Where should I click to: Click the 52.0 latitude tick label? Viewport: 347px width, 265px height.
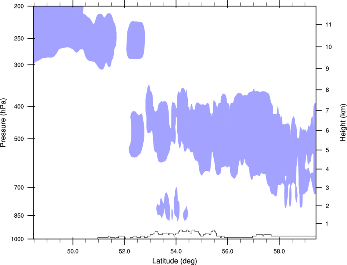pyautogui.click(x=125, y=252)
